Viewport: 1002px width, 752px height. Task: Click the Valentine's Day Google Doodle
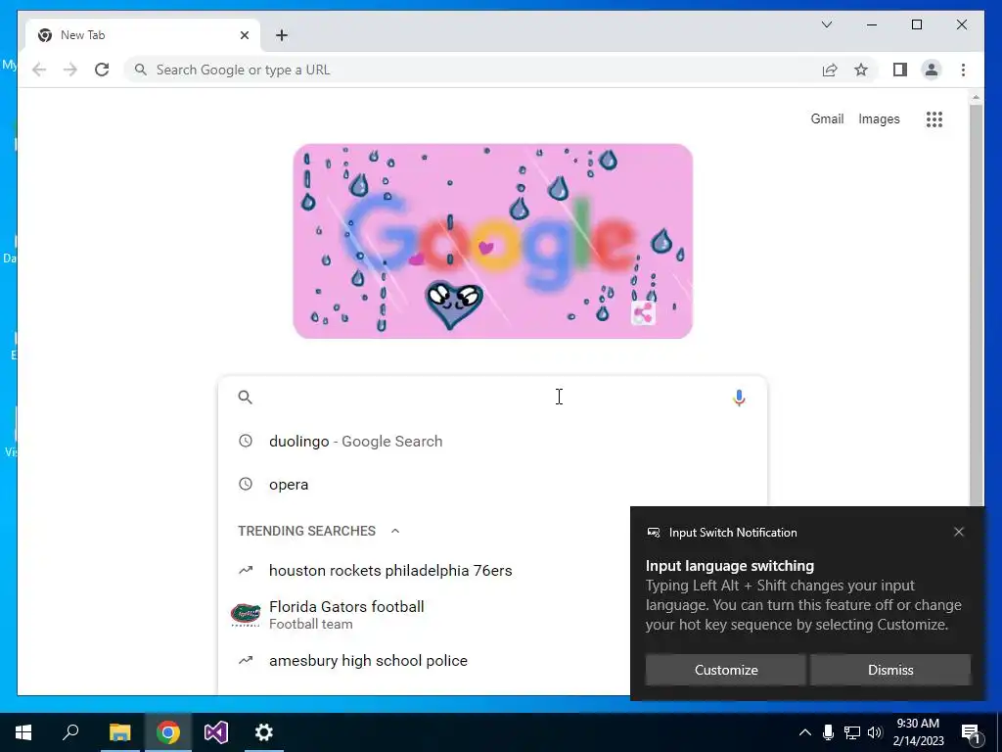click(493, 241)
